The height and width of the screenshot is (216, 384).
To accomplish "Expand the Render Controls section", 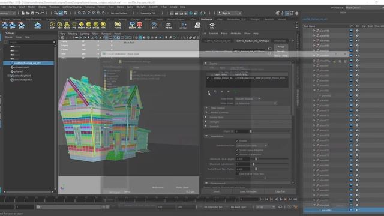I will click(206, 112).
